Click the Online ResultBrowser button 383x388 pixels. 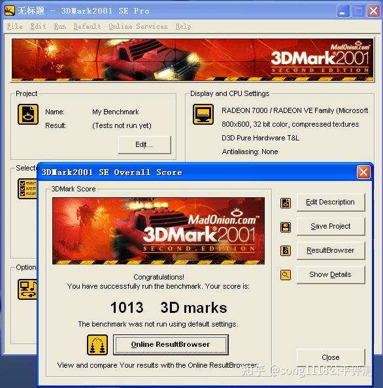pyautogui.click(x=171, y=345)
